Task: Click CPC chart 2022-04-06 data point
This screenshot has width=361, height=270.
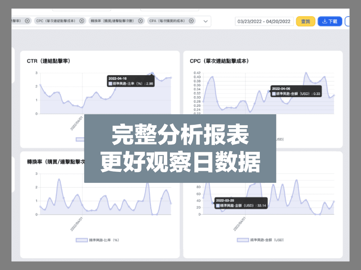Action: point(269,91)
